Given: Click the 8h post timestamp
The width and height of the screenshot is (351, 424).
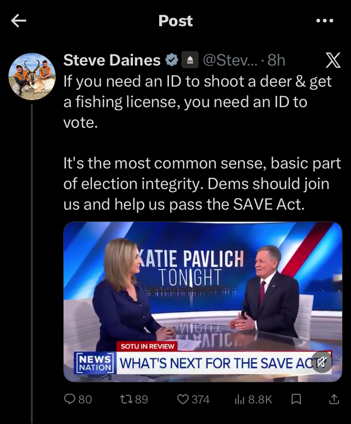Looking at the screenshot, I should (276, 60).
